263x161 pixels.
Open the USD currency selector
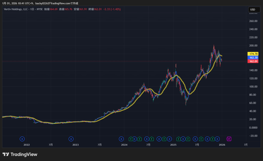(252, 10)
